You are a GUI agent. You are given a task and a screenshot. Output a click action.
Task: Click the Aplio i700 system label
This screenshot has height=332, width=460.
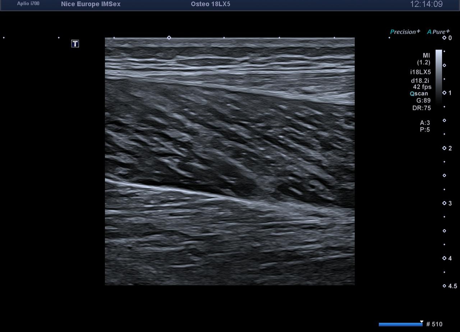[x=28, y=4]
